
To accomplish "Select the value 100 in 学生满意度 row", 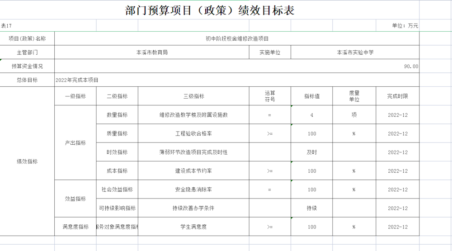I will coord(311,227).
